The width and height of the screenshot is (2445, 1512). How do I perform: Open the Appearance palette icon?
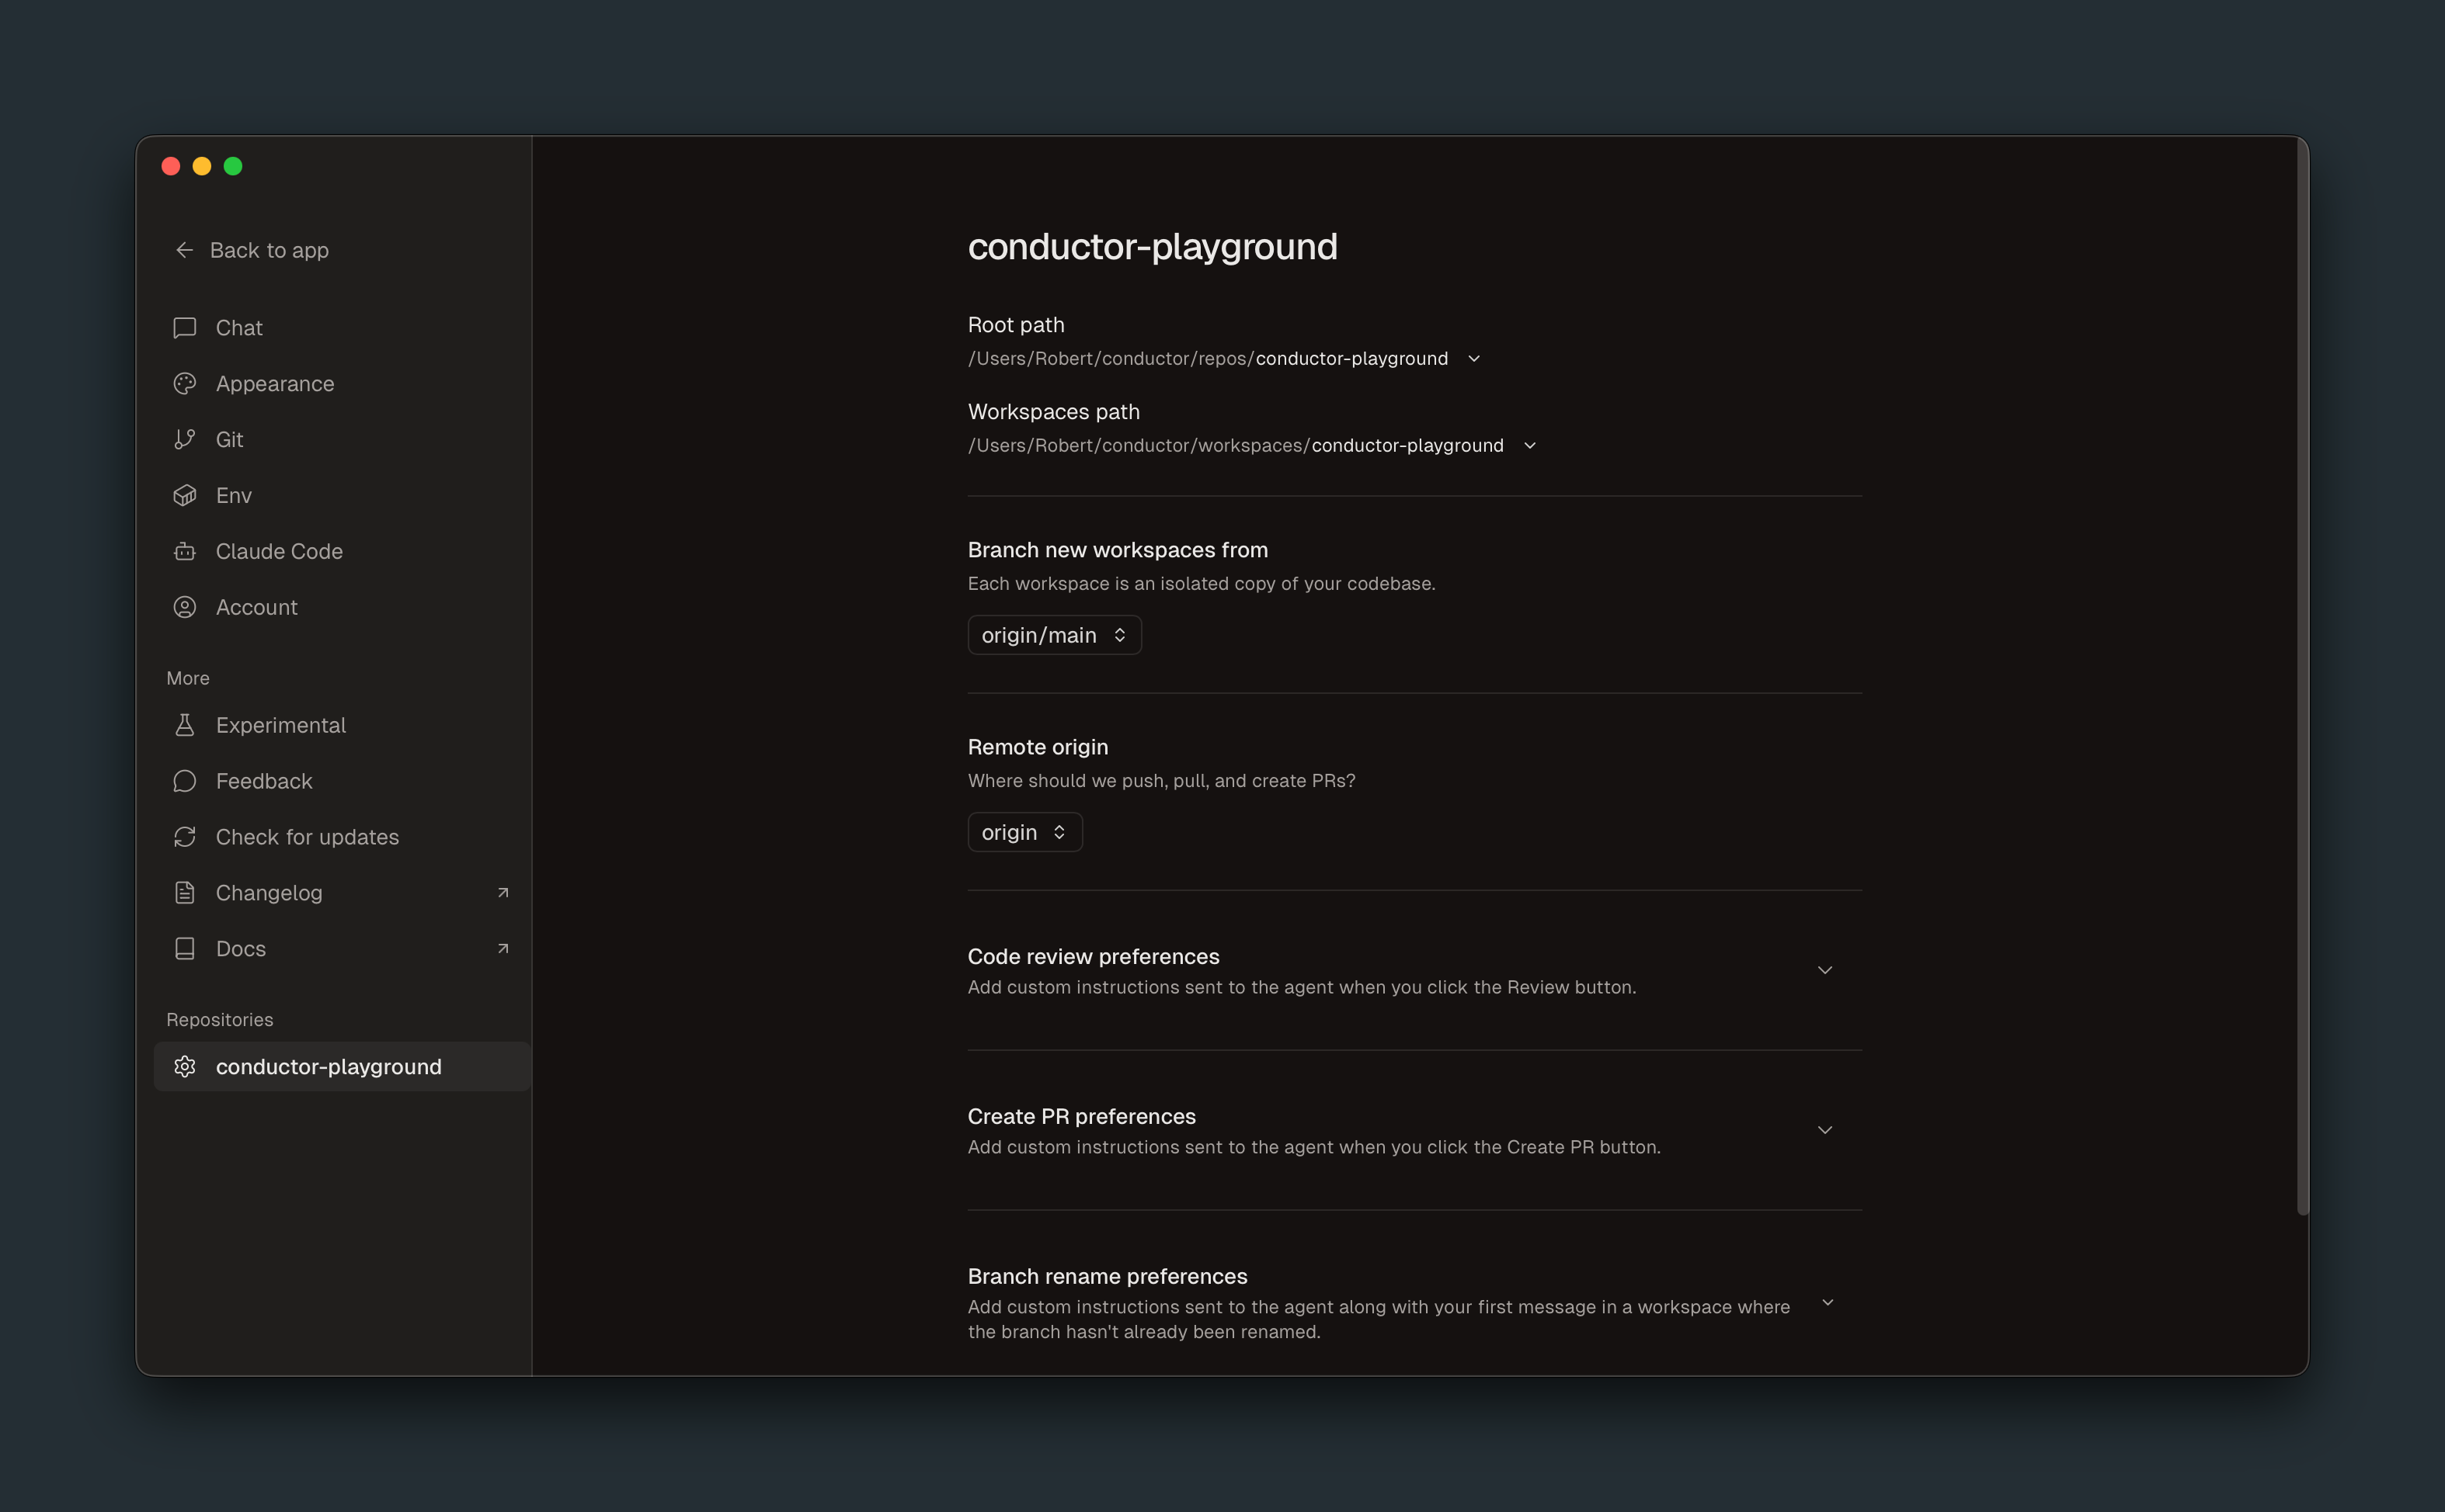[x=185, y=383]
